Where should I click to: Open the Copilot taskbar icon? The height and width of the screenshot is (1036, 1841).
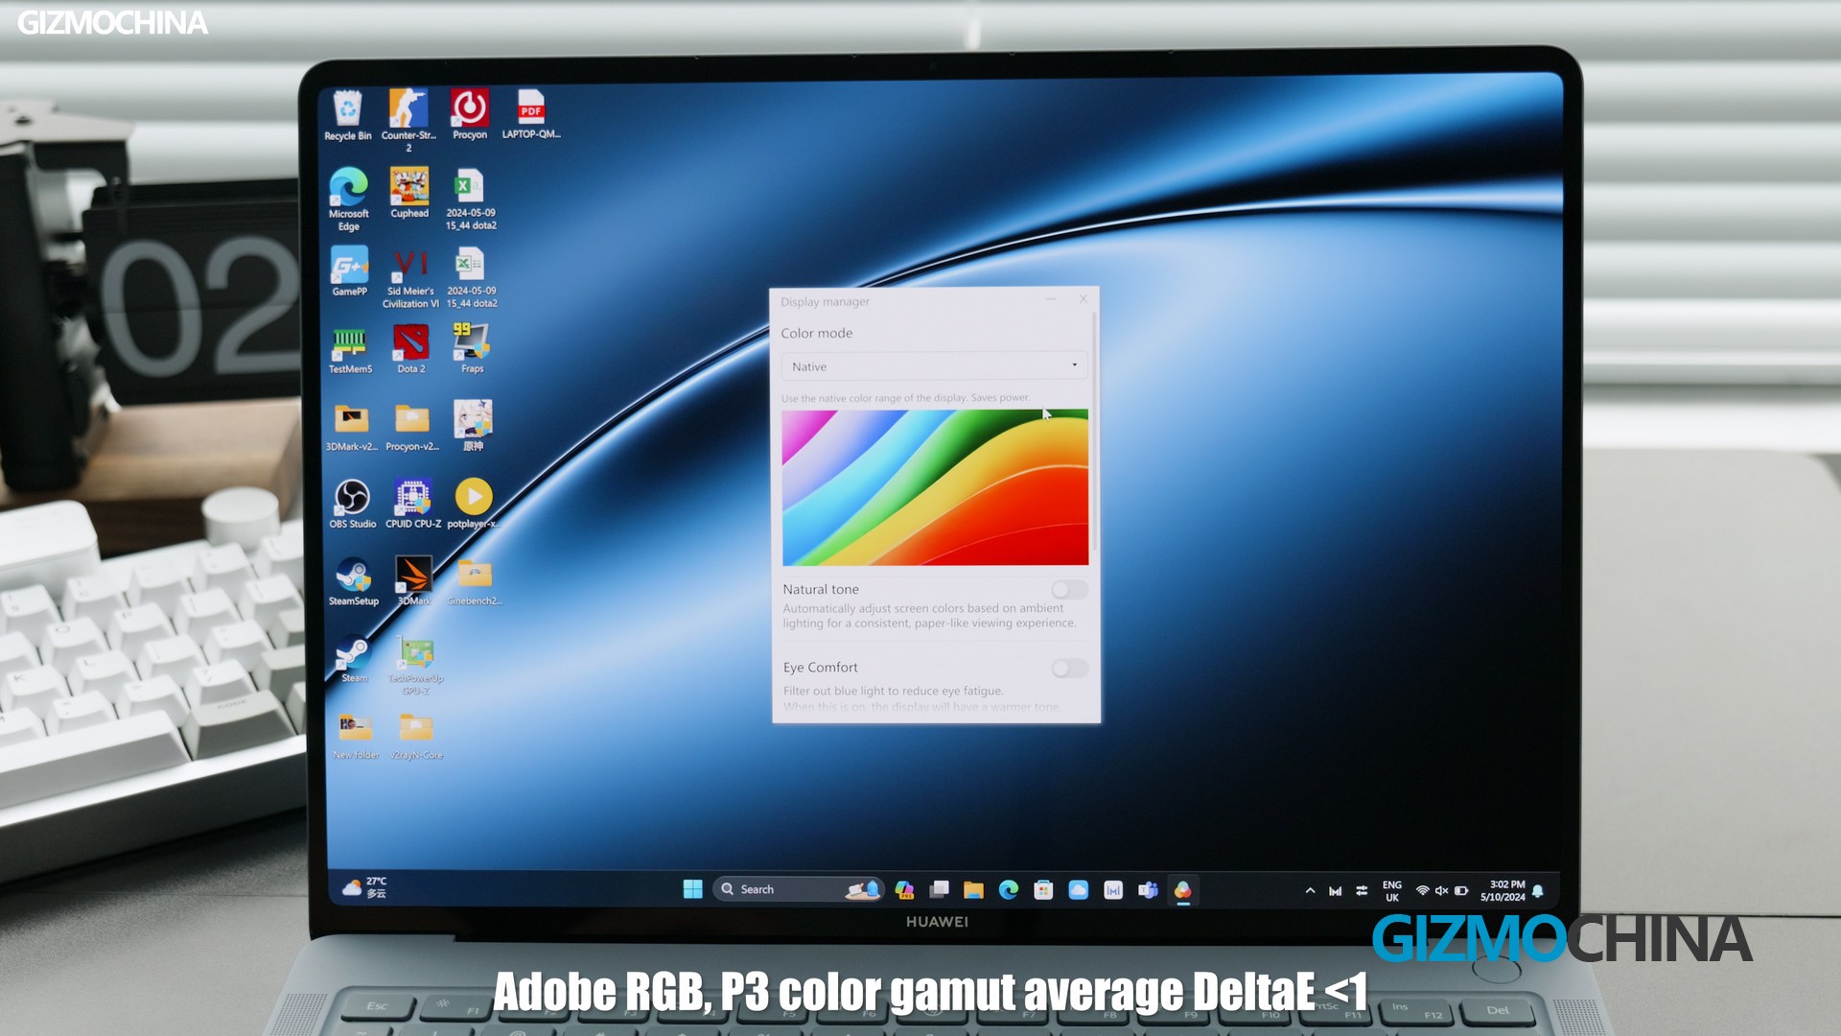coord(904,890)
